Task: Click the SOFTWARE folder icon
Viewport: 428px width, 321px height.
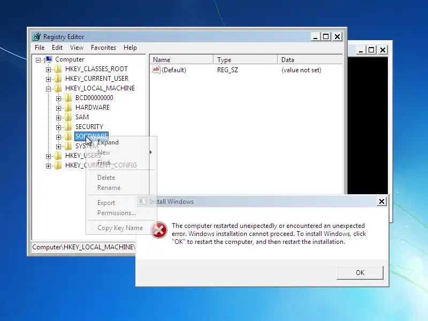Action: (68, 136)
